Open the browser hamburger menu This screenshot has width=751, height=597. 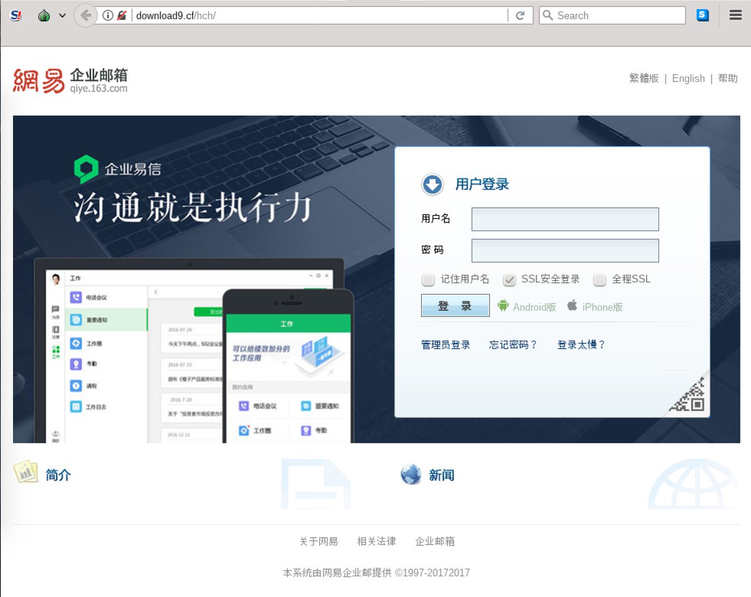point(736,15)
